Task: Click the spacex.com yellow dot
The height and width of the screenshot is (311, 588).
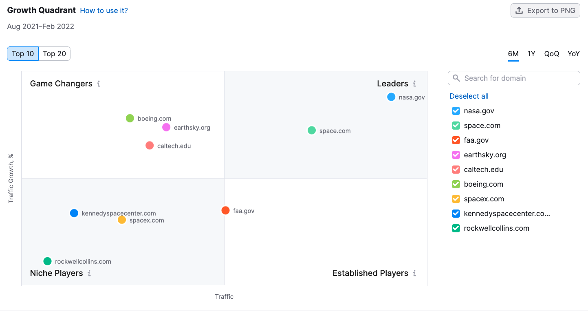Action: click(122, 220)
